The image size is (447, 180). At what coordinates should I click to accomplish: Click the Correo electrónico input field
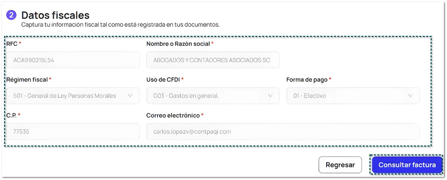point(283,131)
